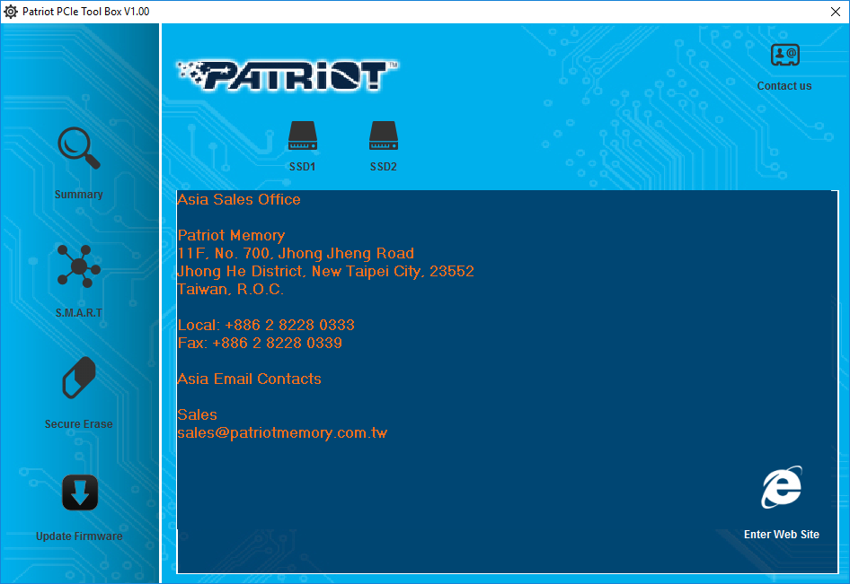Click the SSD2 label
Screen dimensions: 850x584
coord(384,167)
